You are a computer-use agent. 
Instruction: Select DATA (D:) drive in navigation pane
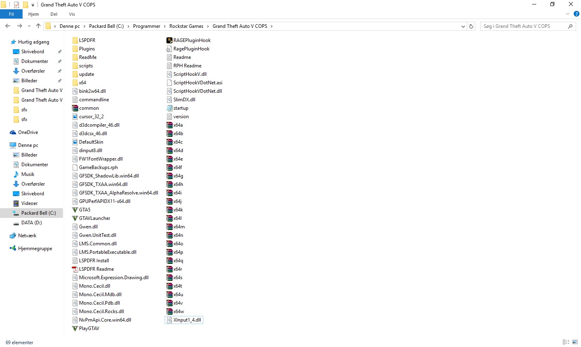point(31,223)
